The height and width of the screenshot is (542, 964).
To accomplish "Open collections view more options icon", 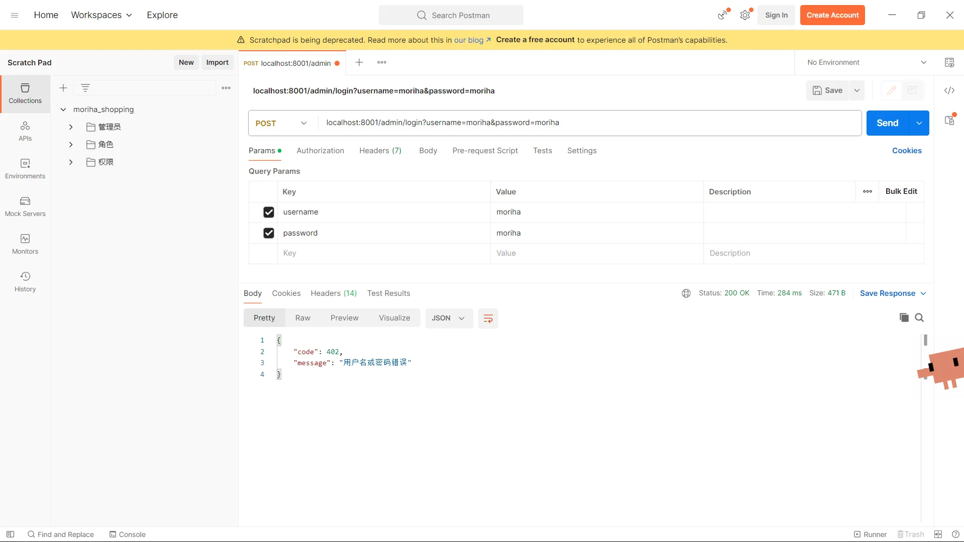I will [x=226, y=88].
